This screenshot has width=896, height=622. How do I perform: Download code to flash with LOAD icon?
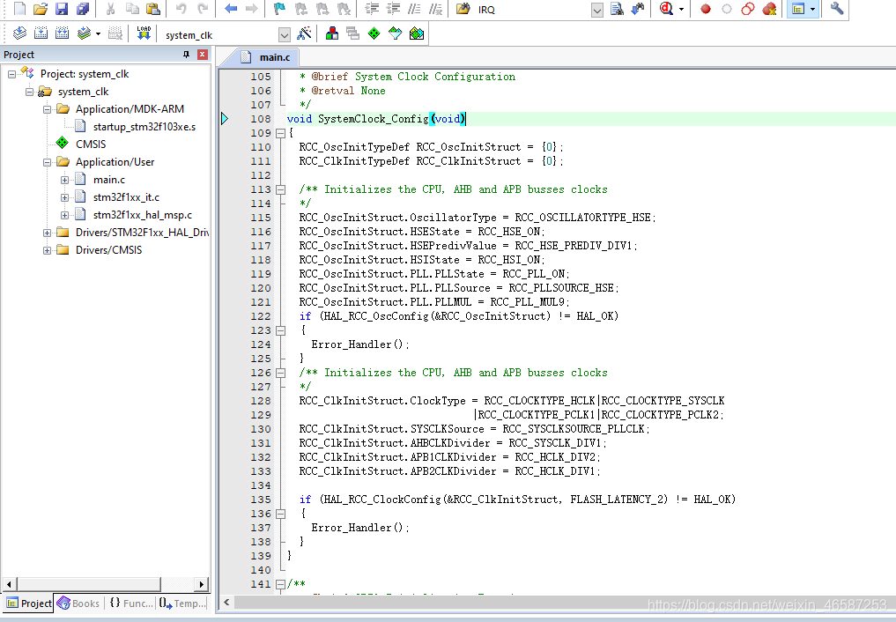(x=144, y=33)
